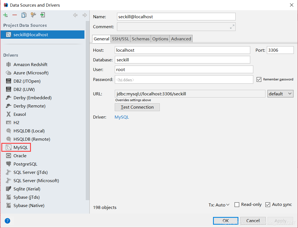Select seckill@localhost data source
The image size is (298, 228).
tap(42, 35)
